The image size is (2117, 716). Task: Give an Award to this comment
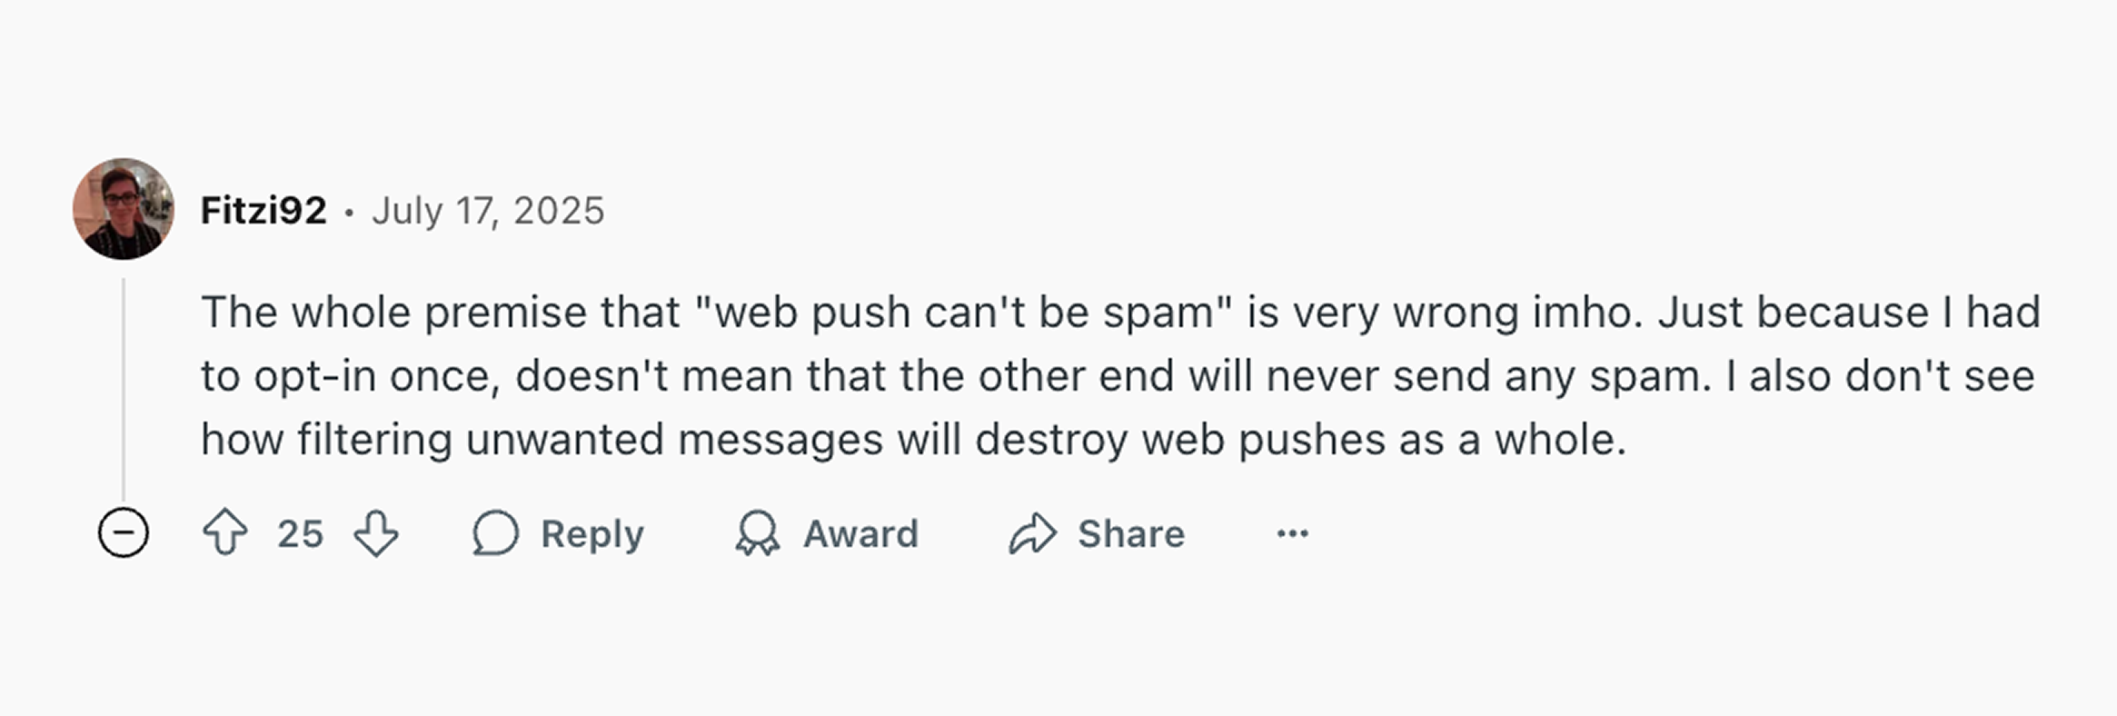(x=827, y=533)
